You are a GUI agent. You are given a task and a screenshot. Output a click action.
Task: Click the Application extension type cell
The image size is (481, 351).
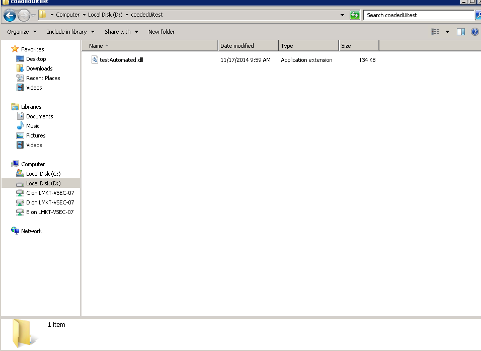(x=306, y=60)
